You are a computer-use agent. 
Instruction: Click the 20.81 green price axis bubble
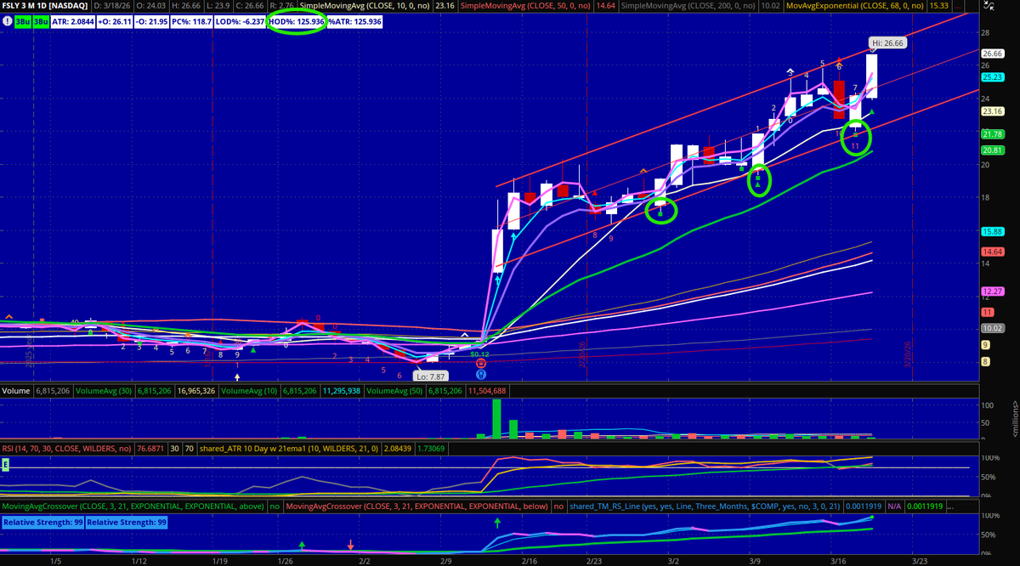[x=993, y=150]
